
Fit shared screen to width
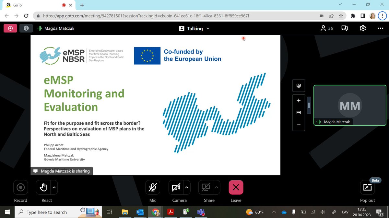(x=299, y=113)
